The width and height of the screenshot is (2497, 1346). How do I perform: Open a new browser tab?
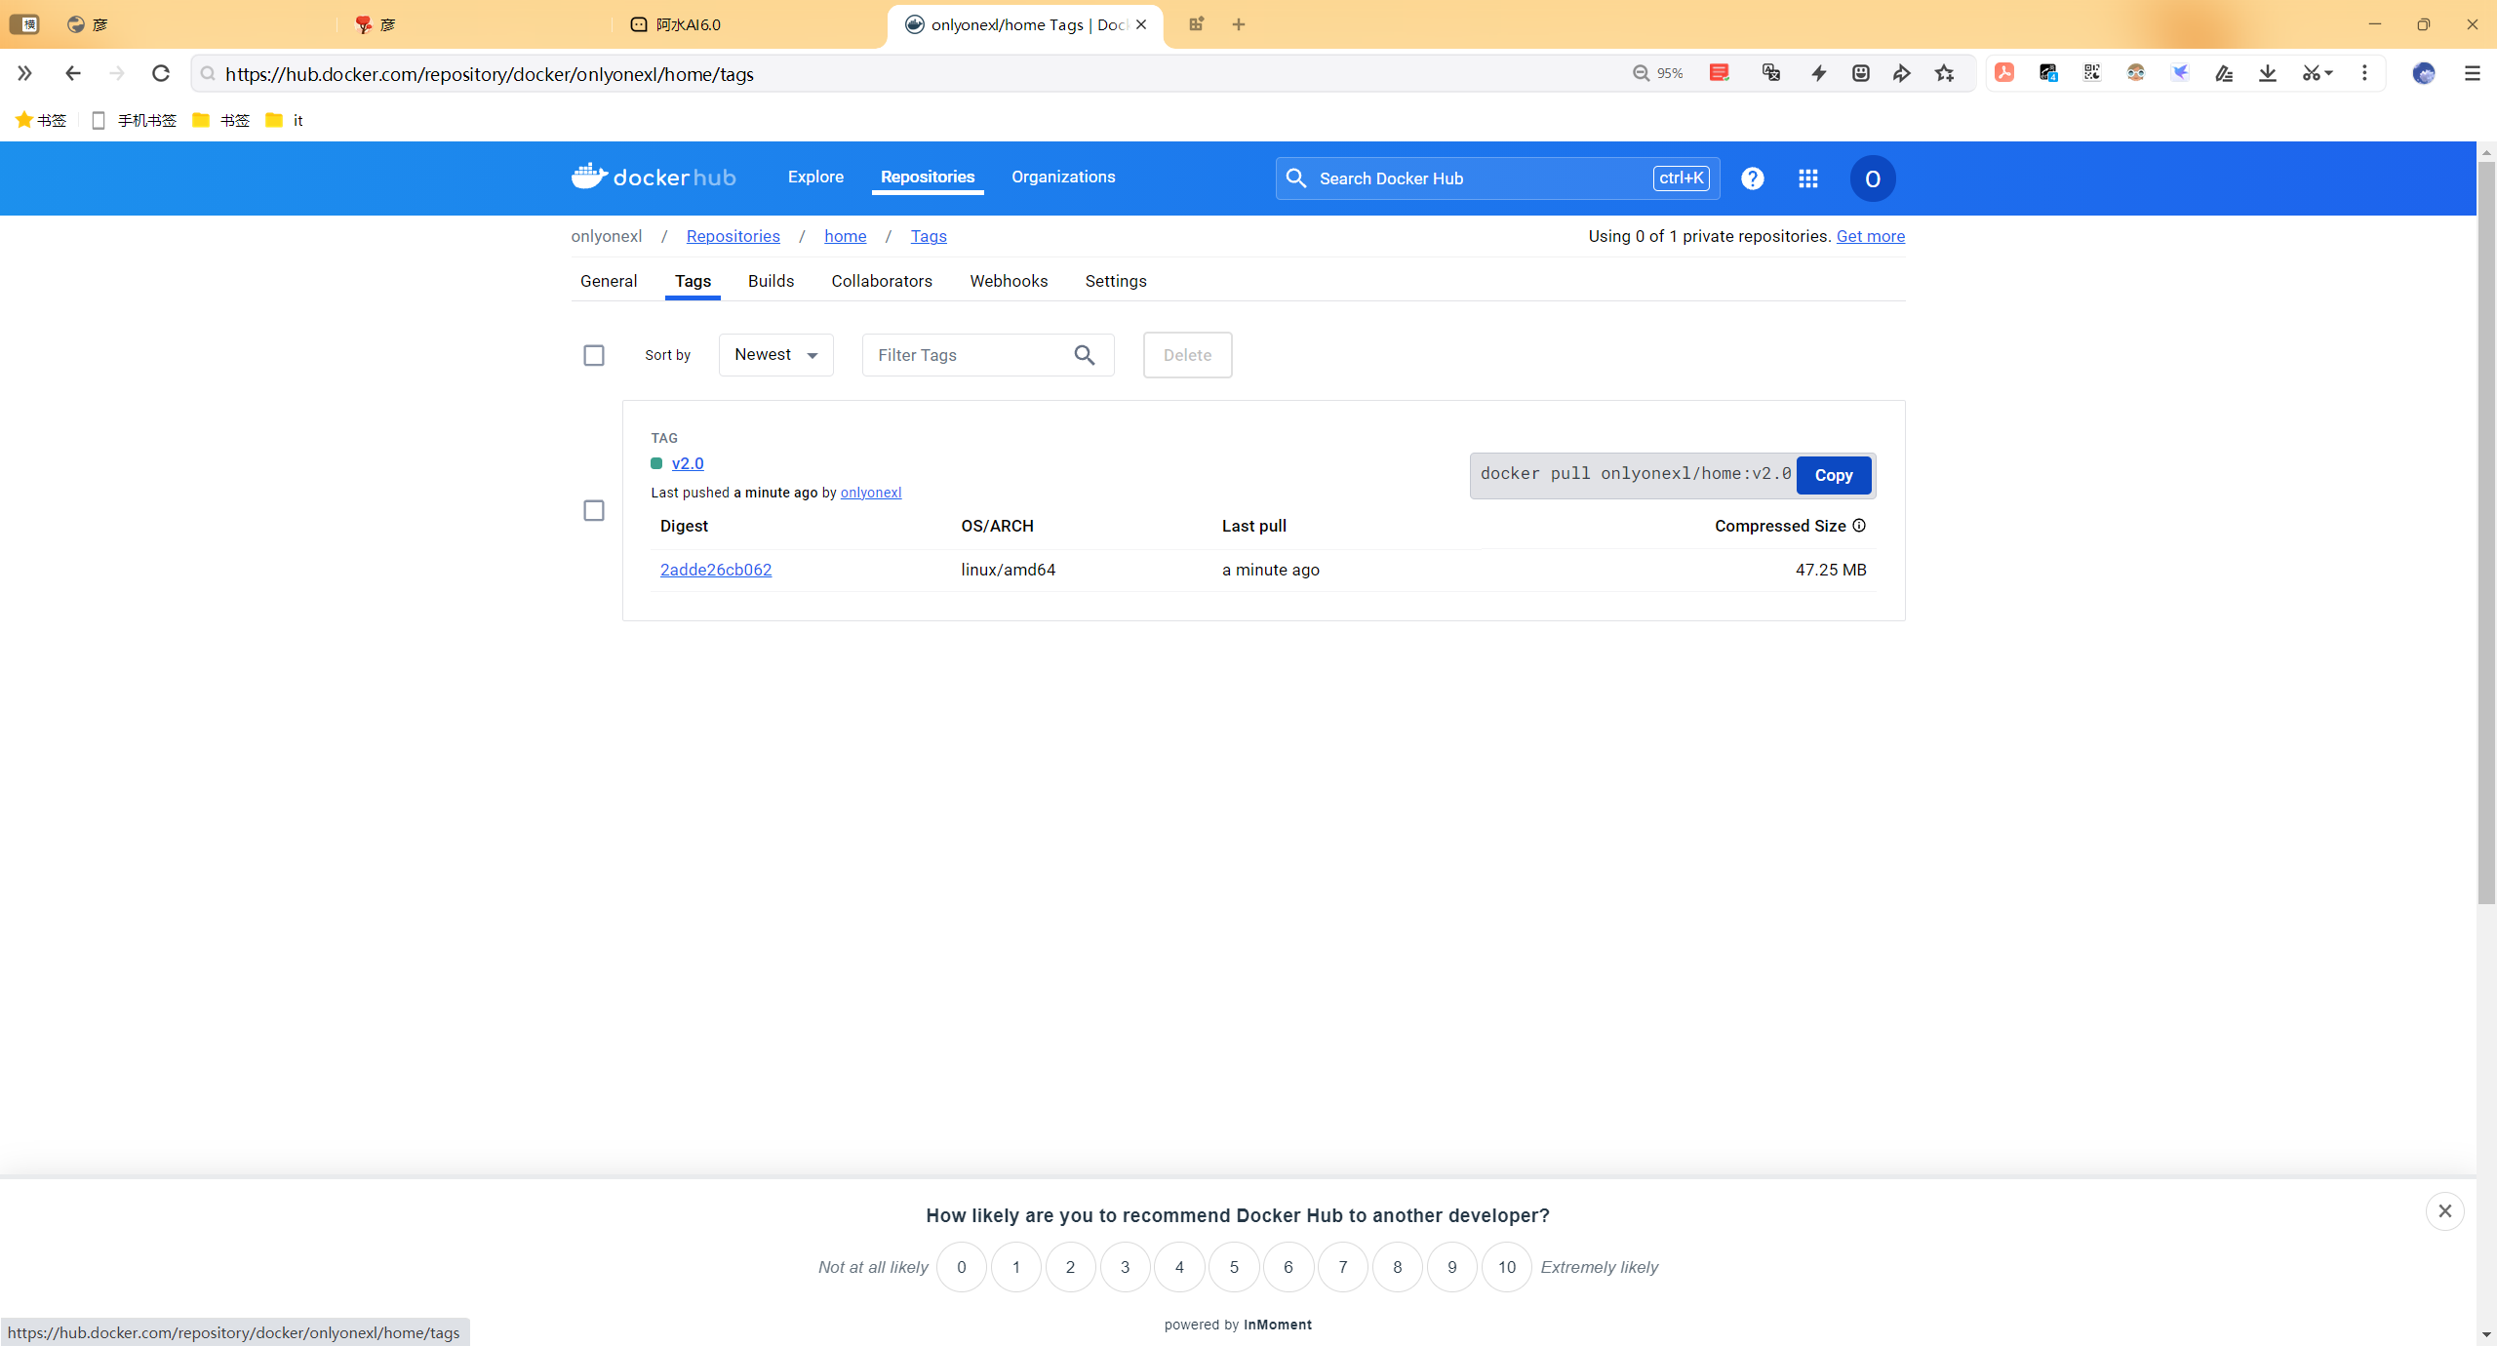[x=1239, y=24]
